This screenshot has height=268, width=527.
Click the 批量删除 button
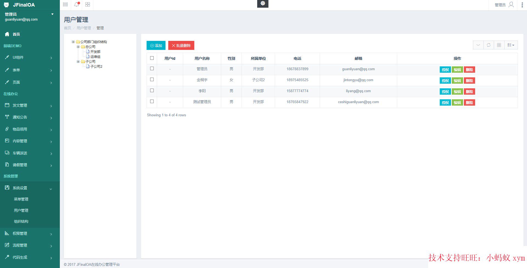click(x=181, y=46)
